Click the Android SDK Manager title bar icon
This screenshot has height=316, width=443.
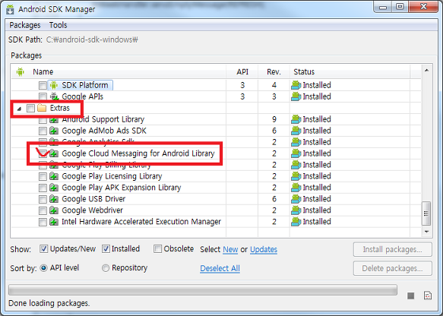[x=10, y=9]
